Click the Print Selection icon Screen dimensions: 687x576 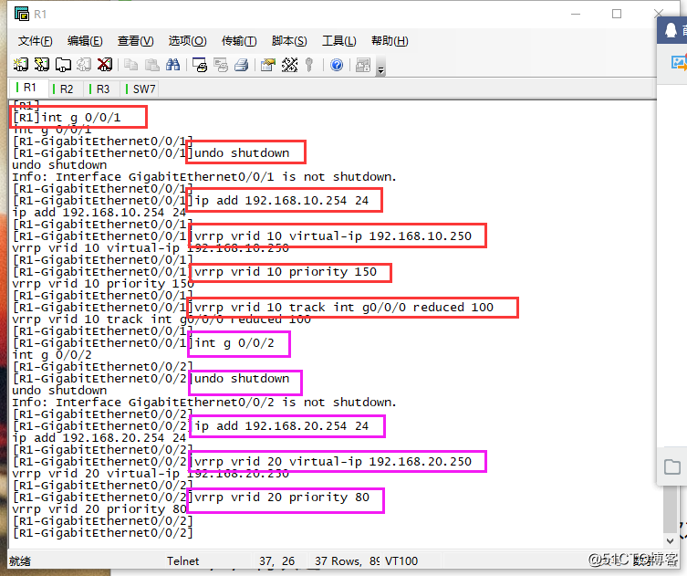pyautogui.click(x=221, y=65)
